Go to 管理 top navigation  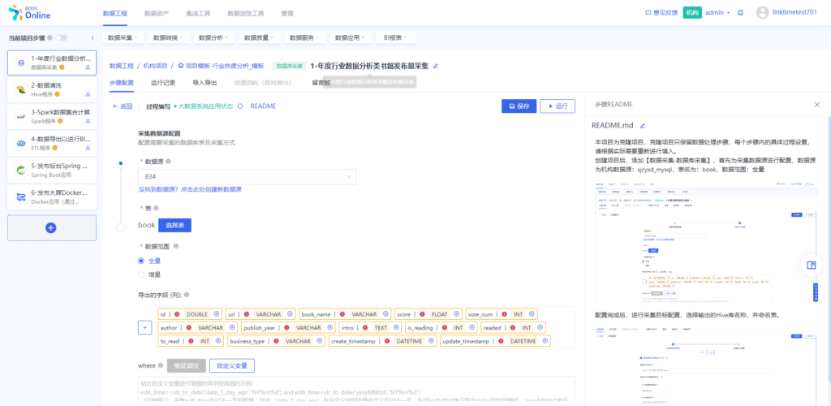point(287,13)
